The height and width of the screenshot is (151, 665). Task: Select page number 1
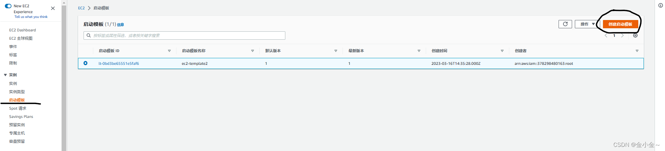[614, 36]
